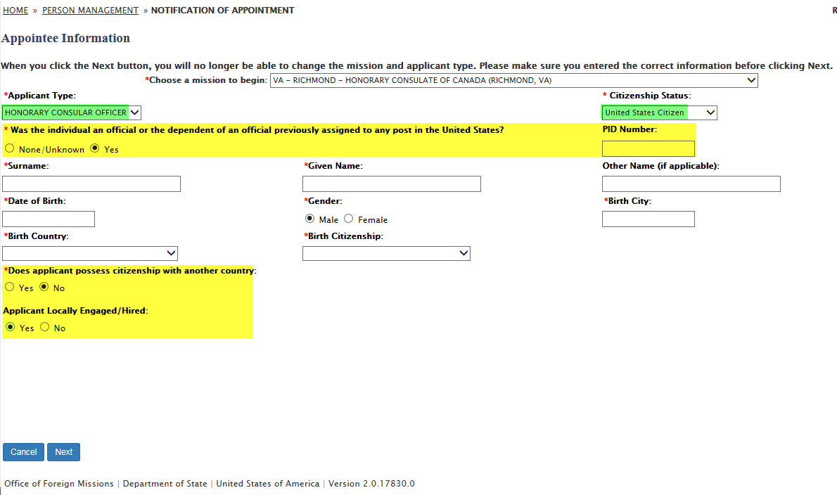Select No for citizenship with another country
The width and height of the screenshot is (837, 495).
44,287
